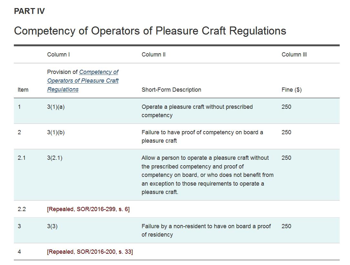Open the Competency of Operators regulations link
Screen dimensions: 350x265
click(x=83, y=81)
